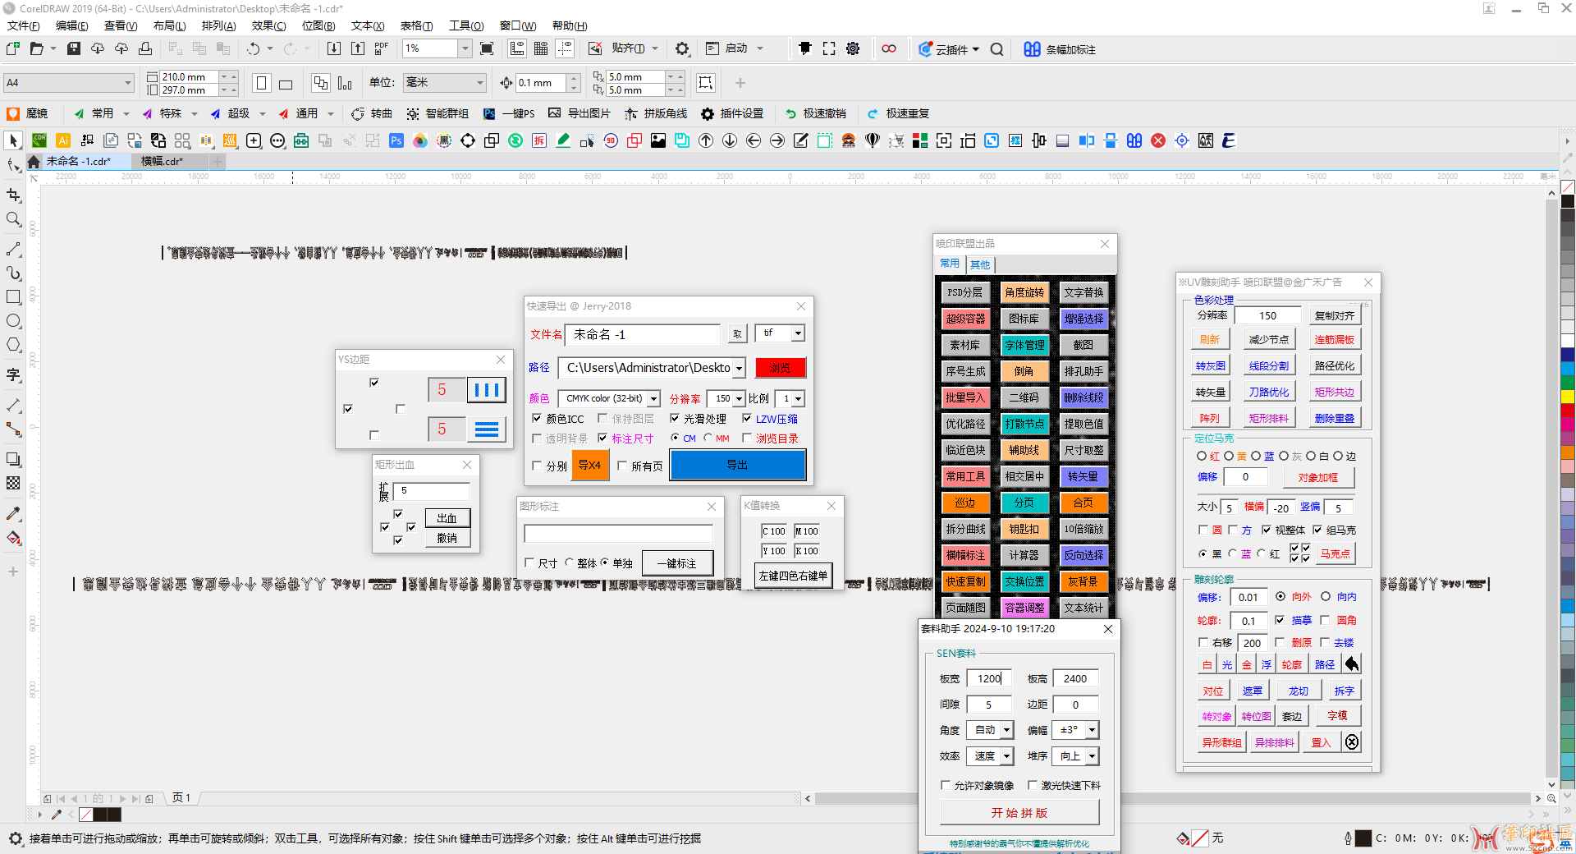Click the 文件名 未命名 -1 field
Screen dimensions: 1576x854
tap(644, 335)
